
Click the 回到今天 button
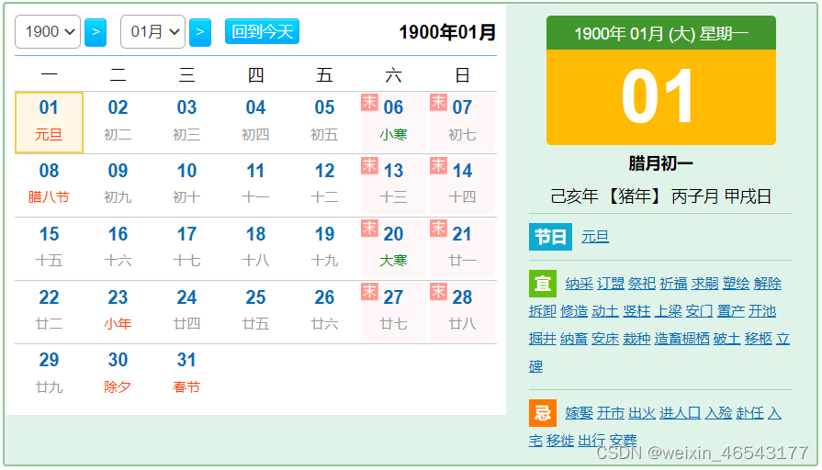tap(262, 31)
